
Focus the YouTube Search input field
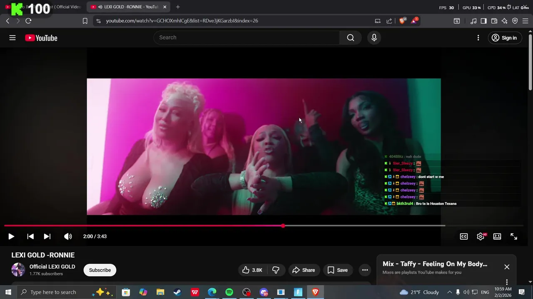pyautogui.click(x=247, y=37)
